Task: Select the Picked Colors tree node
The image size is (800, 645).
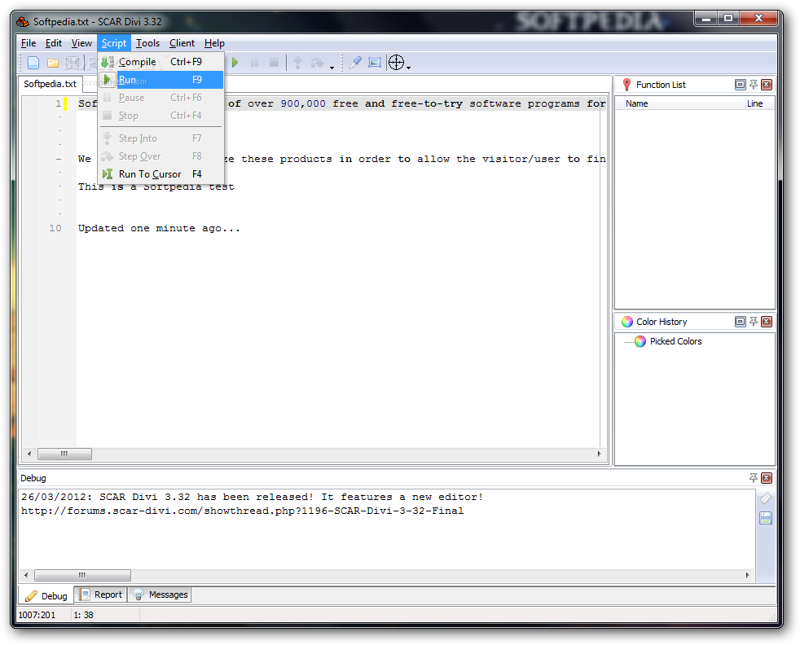Action: [x=675, y=341]
